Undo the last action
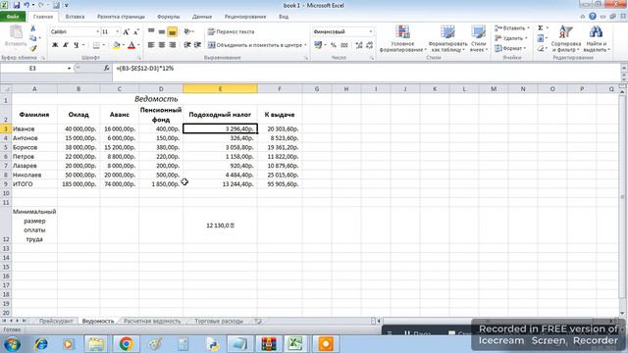The width and height of the screenshot is (628, 353). click(x=26, y=5)
